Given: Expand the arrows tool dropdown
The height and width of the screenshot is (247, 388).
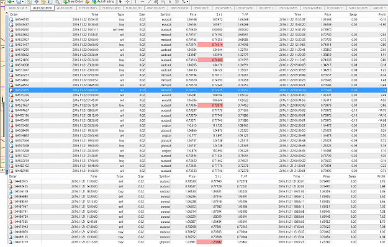Looking at the screenshot, I should coord(187,1).
